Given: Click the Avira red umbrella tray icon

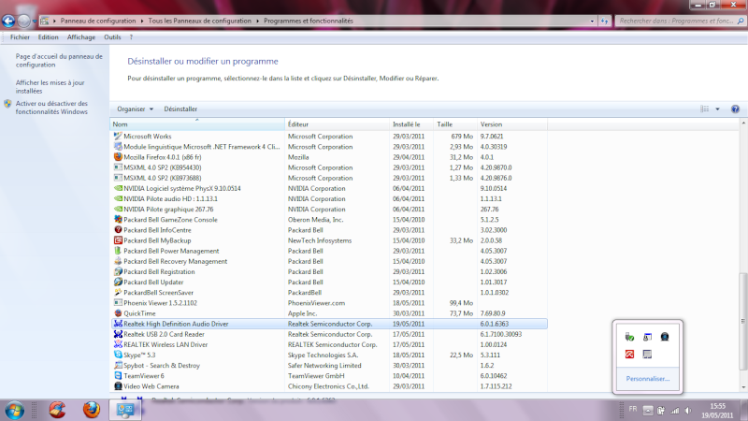Looking at the screenshot, I should tap(629, 355).
